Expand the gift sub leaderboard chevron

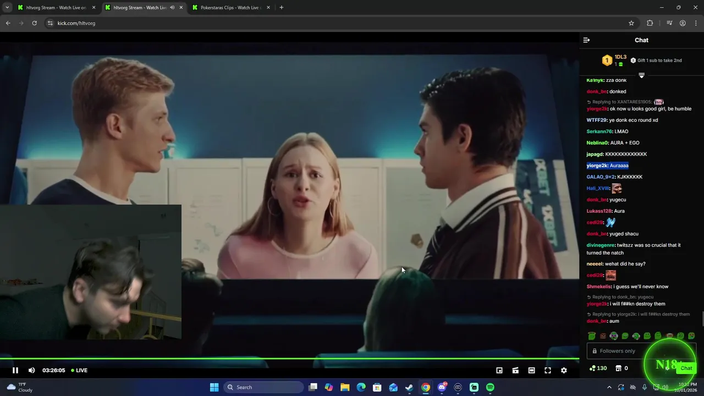(x=641, y=75)
